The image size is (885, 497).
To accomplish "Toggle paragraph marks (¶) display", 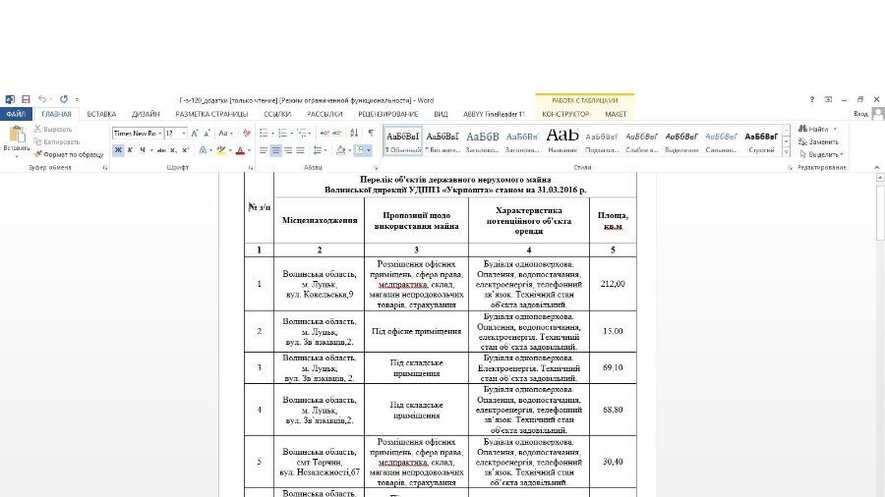I will point(371,133).
